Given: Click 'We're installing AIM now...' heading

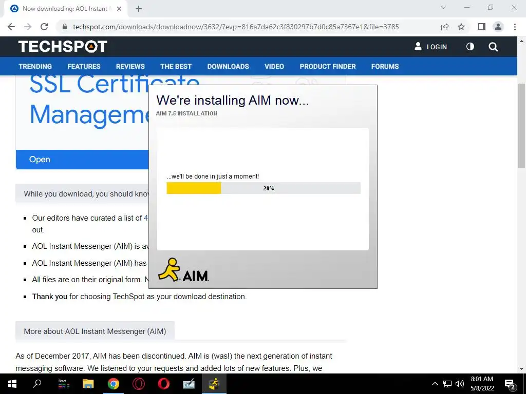Looking at the screenshot, I should (x=232, y=100).
